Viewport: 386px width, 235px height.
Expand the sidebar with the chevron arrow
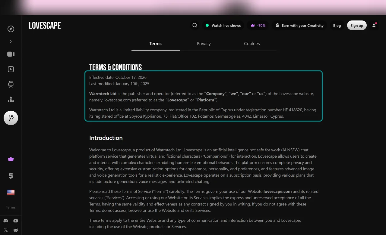pyautogui.click(x=11, y=42)
